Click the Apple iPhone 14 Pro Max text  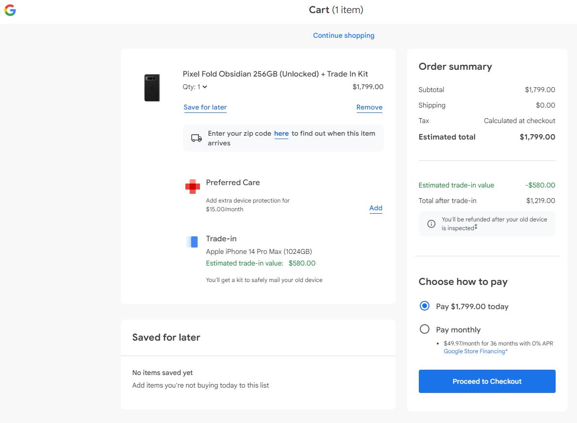pyautogui.click(x=259, y=251)
